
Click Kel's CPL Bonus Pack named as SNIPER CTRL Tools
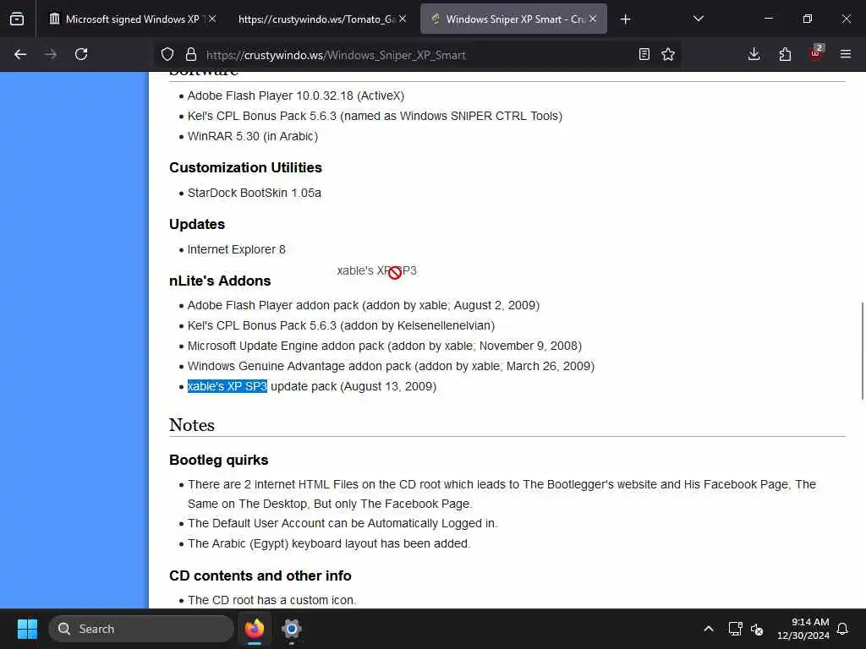tap(375, 116)
